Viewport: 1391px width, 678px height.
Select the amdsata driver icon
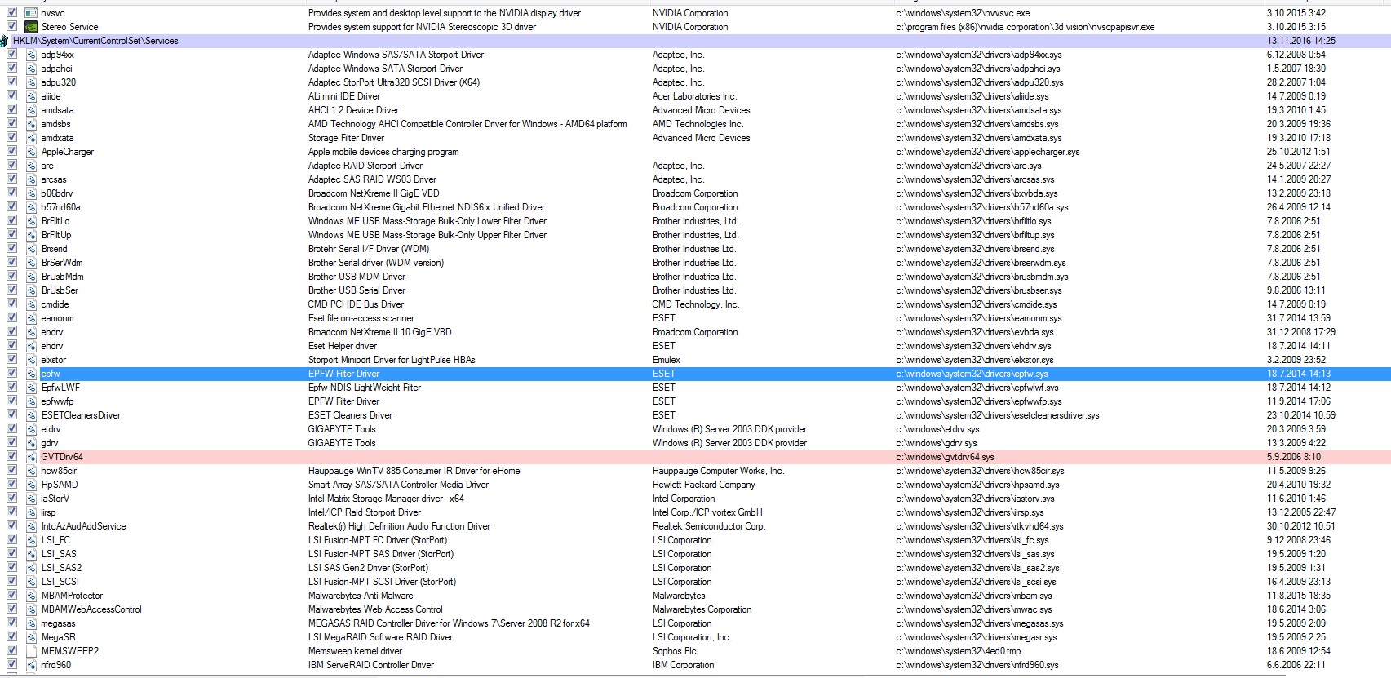pos(31,110)
